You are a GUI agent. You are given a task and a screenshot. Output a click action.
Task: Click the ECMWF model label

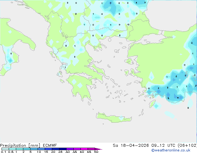click(x=50, y=146)
